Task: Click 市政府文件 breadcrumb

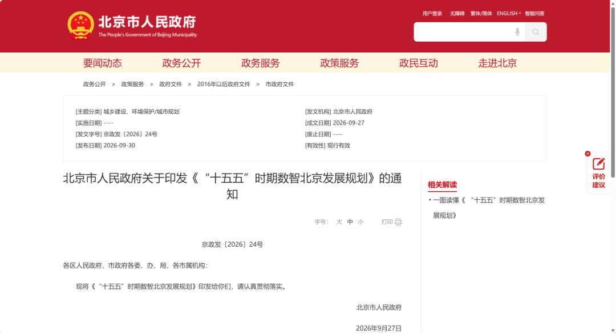Action: click(279, 84)
